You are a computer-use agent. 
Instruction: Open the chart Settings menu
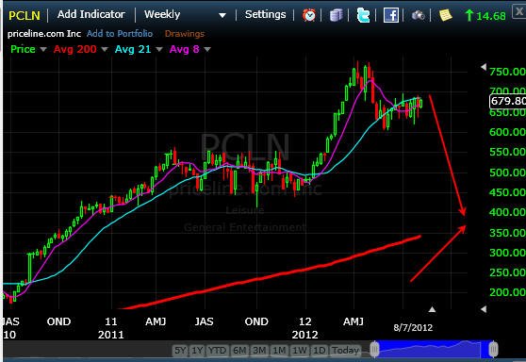pos(265,14)
